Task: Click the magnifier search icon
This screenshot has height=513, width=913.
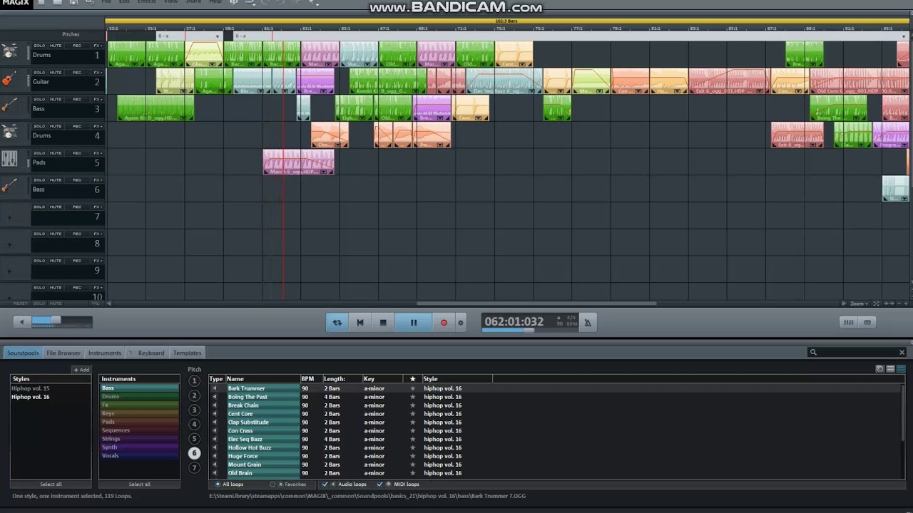Action: point(813,352)
